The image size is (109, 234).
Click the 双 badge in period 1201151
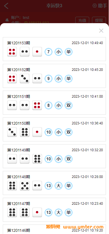[x=69, y=105]
